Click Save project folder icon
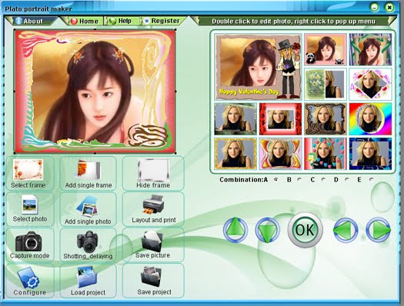Viewport: 404px width, 306px height. tap(152, 277)
